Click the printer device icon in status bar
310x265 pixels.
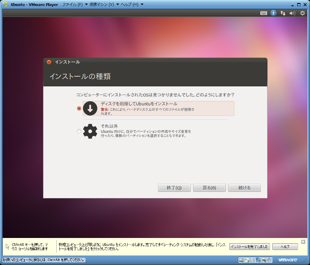pyautogui.click(x=263, y=260)
